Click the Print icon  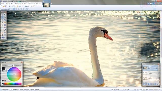point(10,6)
